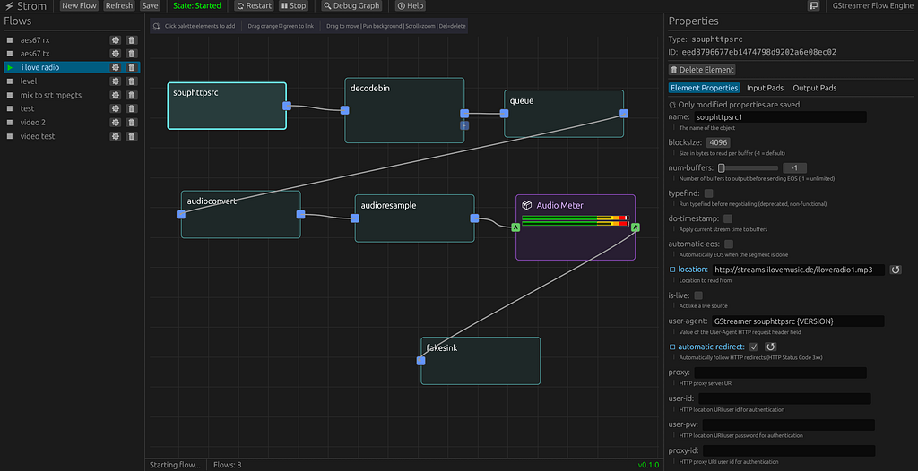The image size is (918, 471).
Task: Open settings gear for aes67 rx flow
Action: coord(116,39)
